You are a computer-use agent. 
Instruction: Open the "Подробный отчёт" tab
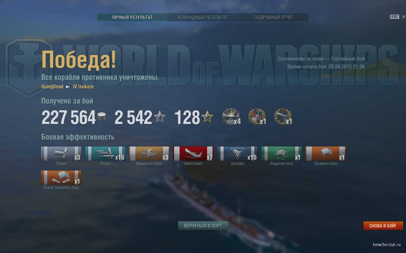pyautogui.click(x=274, y=17)
